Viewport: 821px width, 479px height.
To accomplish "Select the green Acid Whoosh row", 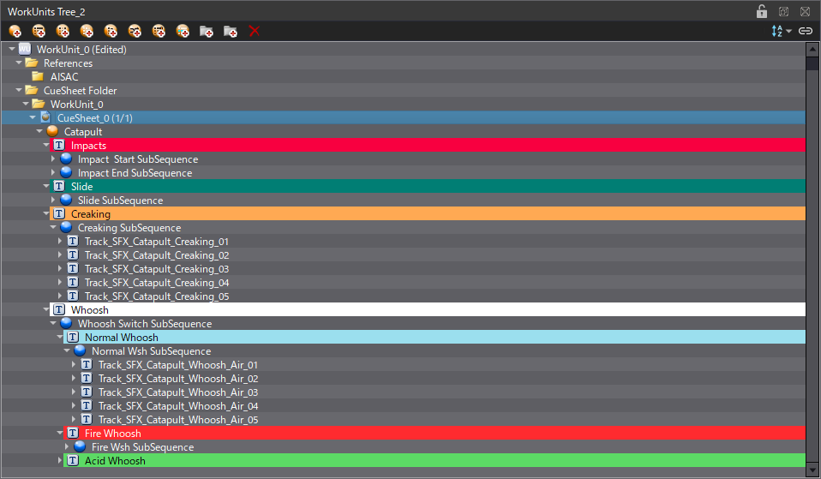I will (434, 460).
